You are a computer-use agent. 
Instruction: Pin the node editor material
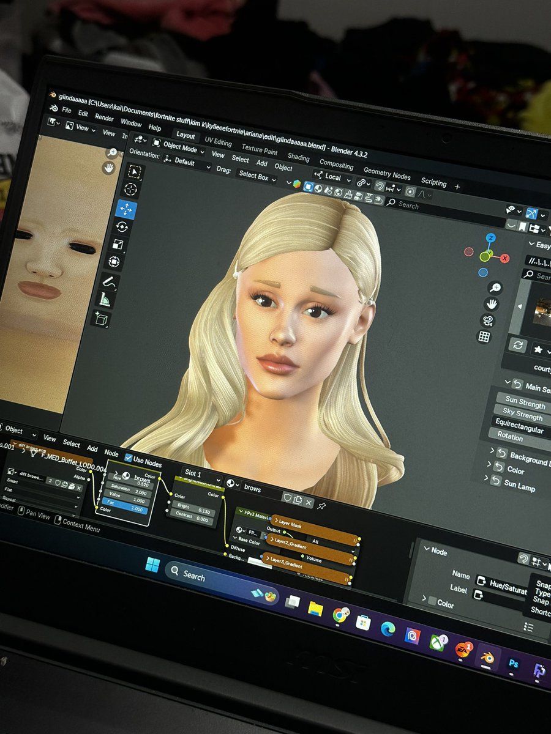click(x=322, y=506)
